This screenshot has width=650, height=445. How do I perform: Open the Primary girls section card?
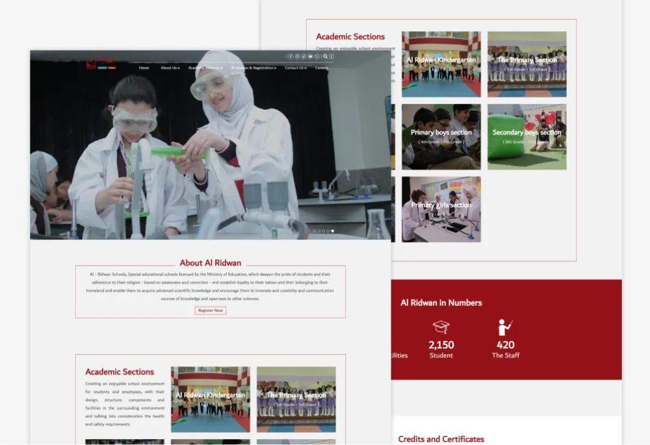pos(441,209)
